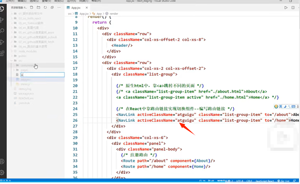Open the Accounts menu icon
This screenshot has height=184, width=300.
pos(2,161)
